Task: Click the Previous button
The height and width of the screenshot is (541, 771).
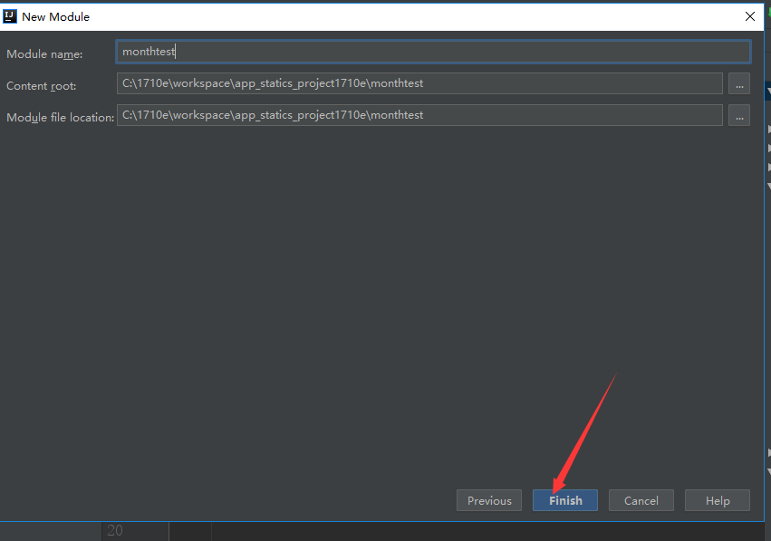Action: (489, 500)
